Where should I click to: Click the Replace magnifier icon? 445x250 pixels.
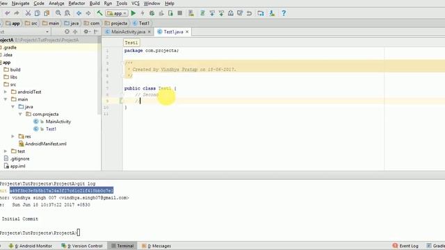67,13
